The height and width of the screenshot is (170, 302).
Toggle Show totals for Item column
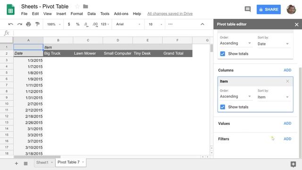pyautogui.click(x=223, y=107)
